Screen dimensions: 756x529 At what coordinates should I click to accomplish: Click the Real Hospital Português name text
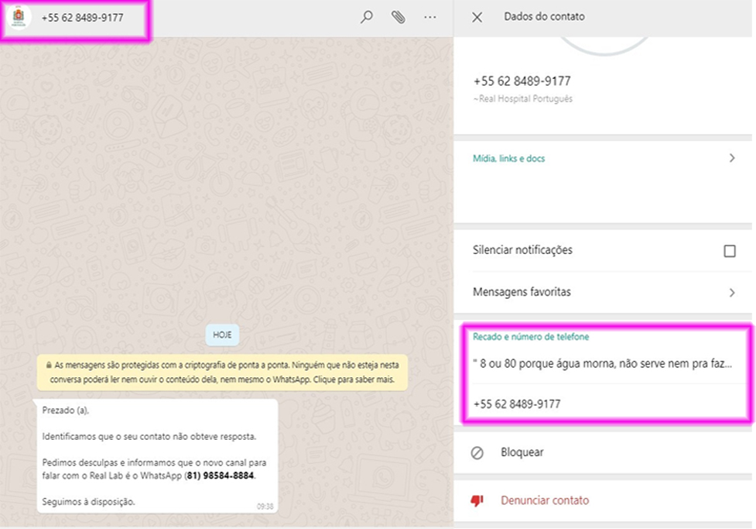[x=522, y=99]
